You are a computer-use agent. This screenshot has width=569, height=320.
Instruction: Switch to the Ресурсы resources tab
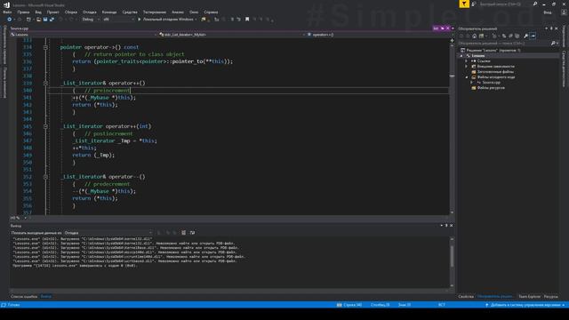[551, 296]
